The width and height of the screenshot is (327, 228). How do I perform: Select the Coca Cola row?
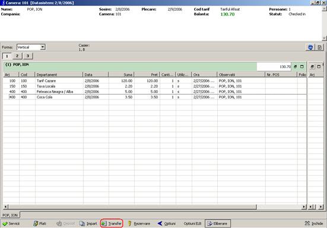pyautogui.click(x=155, y=97)
